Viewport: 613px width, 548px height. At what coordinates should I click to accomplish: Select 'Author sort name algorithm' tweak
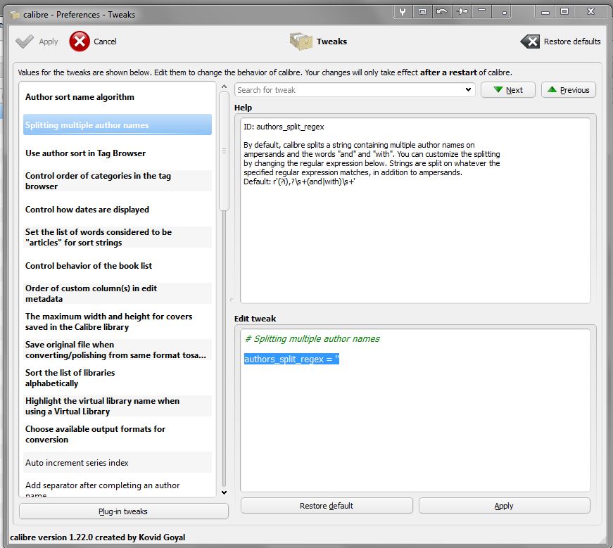118,97
